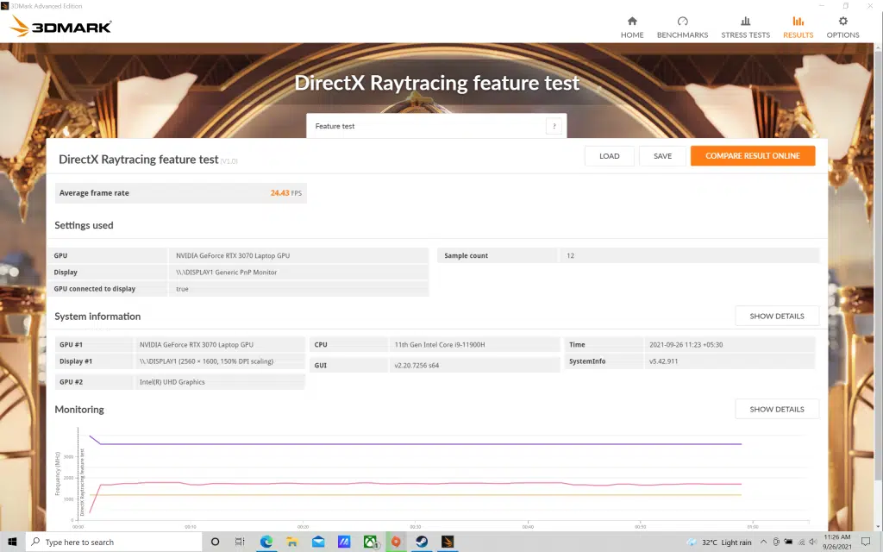Show details for System information
Screen dimensions: 883x552
coord(777,316)
